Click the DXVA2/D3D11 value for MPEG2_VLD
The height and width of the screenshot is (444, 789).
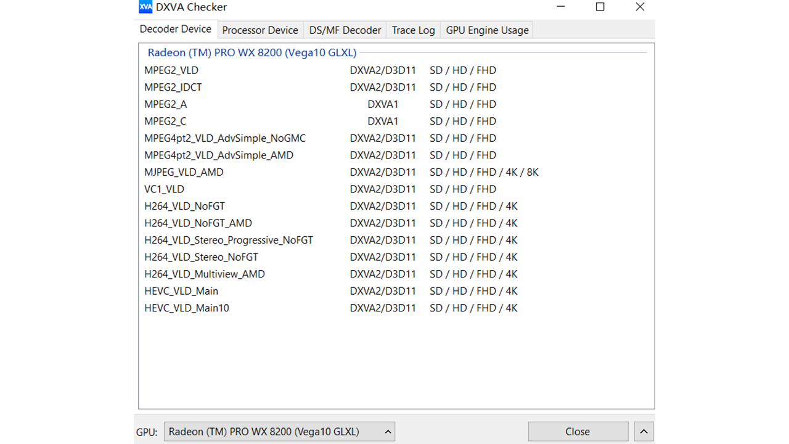[383, 70]
